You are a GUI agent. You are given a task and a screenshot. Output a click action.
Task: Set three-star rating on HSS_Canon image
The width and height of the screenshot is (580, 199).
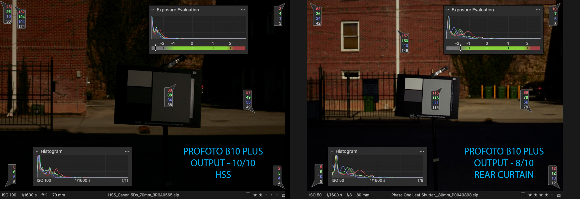[266, 195]
